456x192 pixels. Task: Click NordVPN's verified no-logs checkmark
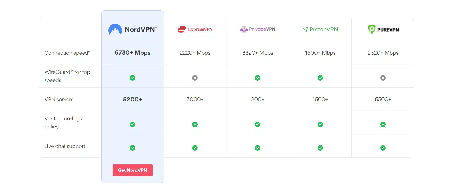pos(132,124)
